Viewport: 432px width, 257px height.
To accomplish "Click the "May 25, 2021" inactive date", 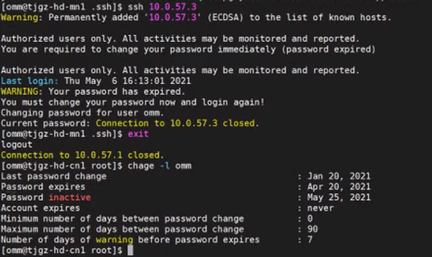I will (339, 197).
